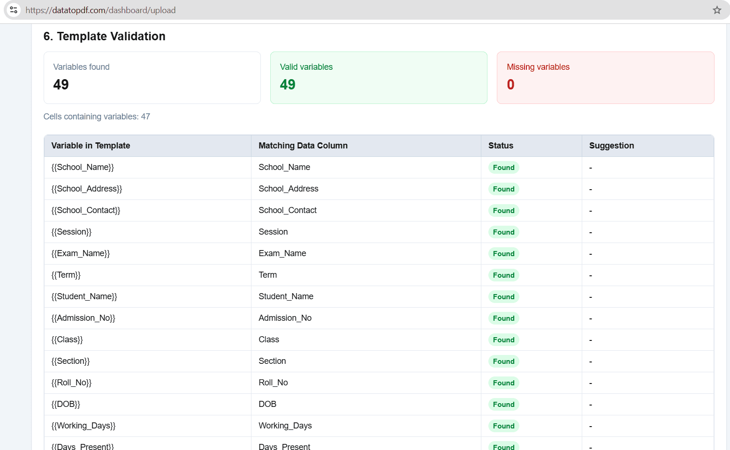Click the Exam_Name matching data column cell
The width and height of the screenshot is (730, 450).
point(366,253)
